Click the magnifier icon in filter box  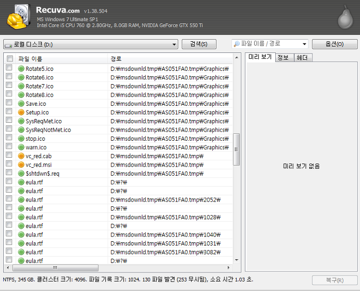[237, 44]
